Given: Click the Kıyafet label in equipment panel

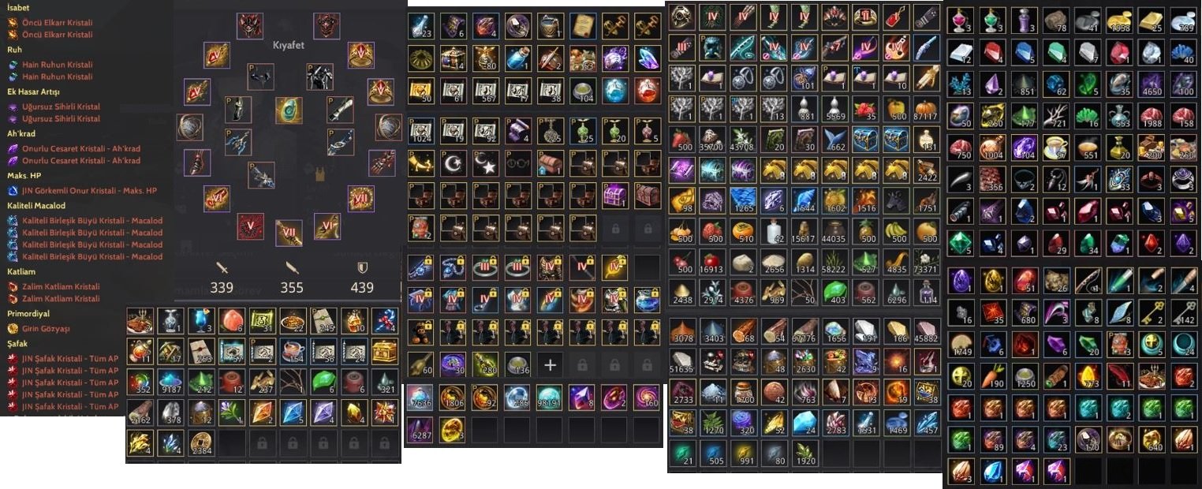Looking at the screenshot, I should pyautogui.click(x=289, y=45).
